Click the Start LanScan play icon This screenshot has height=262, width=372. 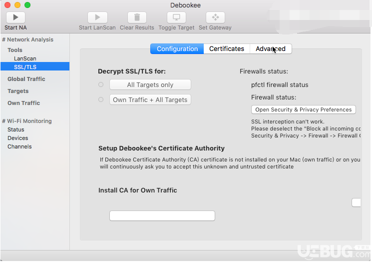[x=97, y=17]
